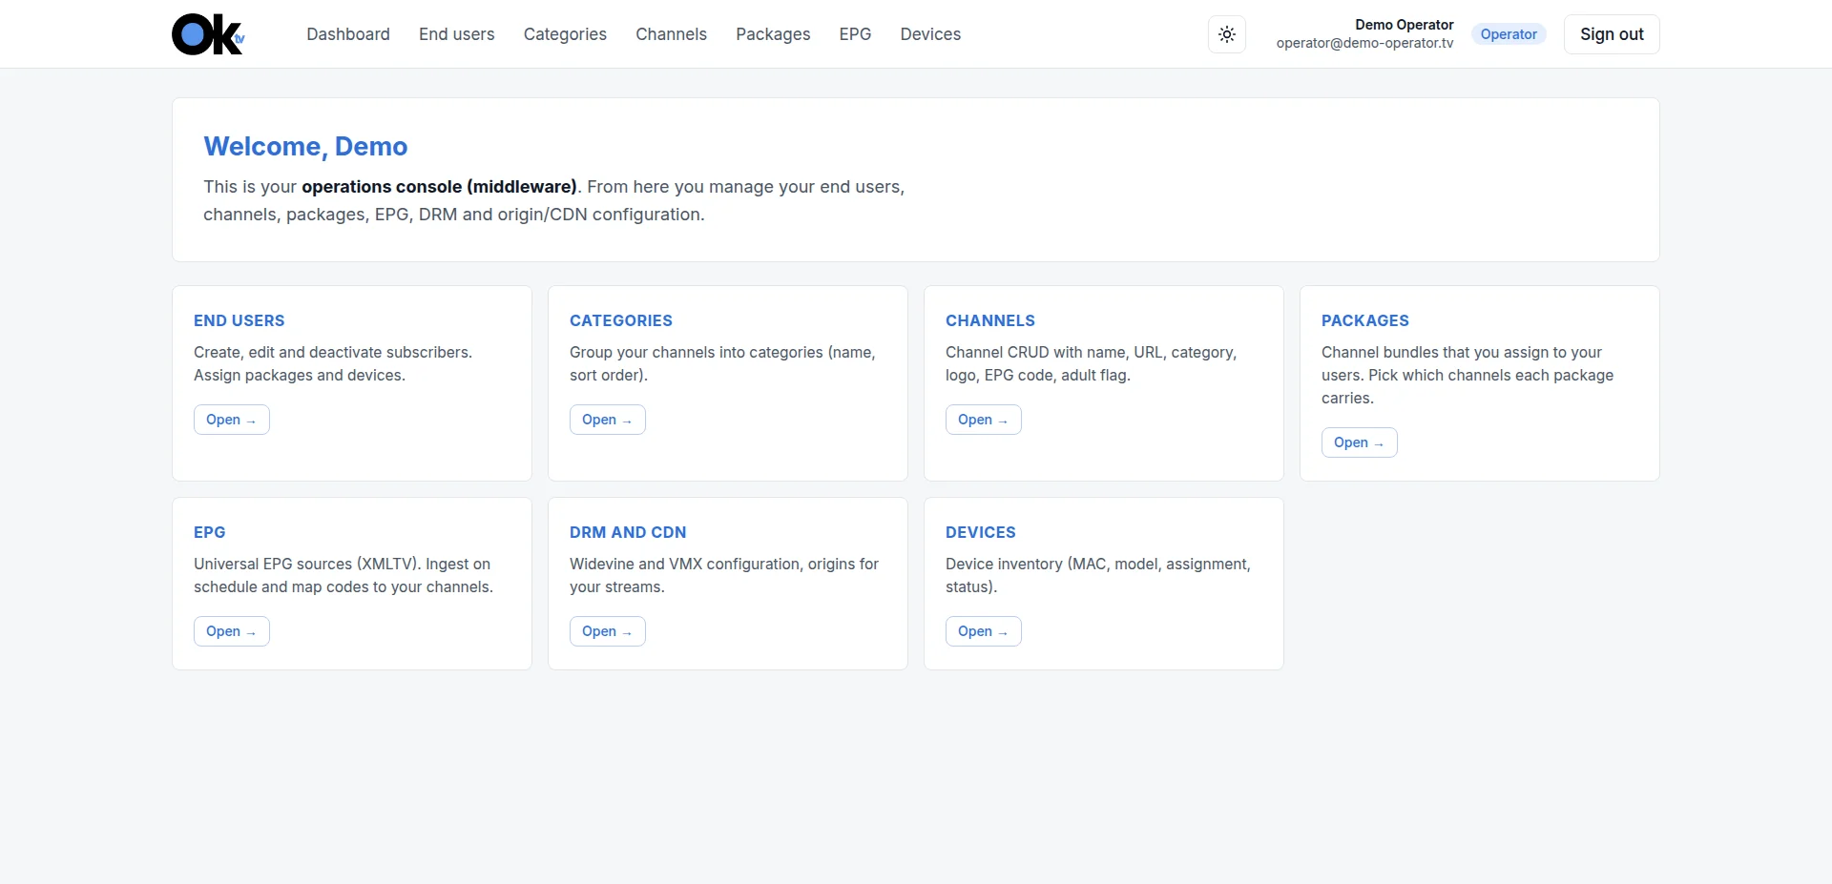The image size is (1832, 884).
Task: Open the Dashboard nav item
Action: (348, 34)
